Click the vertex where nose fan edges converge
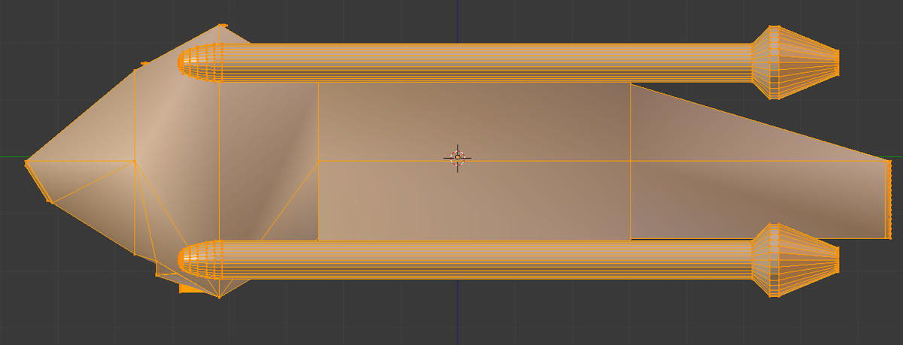903x345 pixels. 134,161
